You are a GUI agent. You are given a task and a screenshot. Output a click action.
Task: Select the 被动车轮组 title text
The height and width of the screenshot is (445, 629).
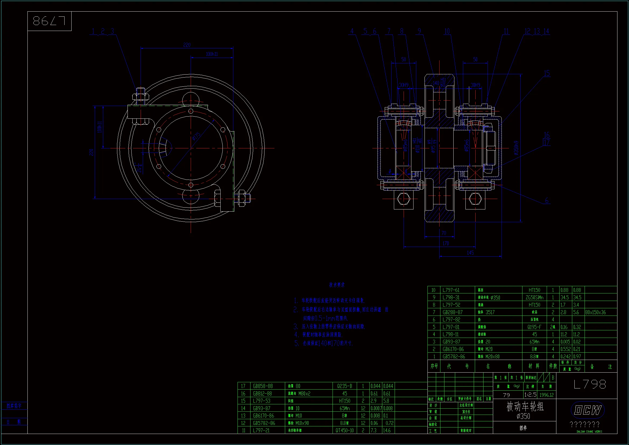[525, 407]
